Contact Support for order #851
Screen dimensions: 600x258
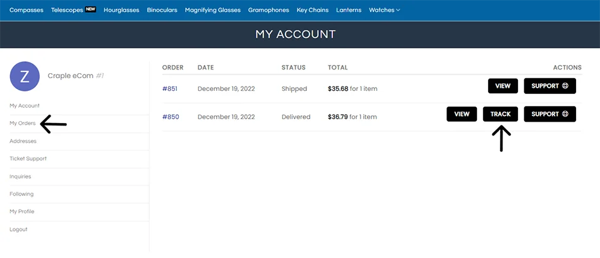550,86
